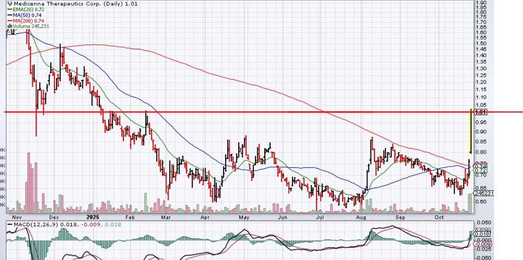Select the Oct label on time axis
523x260 pixels.
(439, 217)
